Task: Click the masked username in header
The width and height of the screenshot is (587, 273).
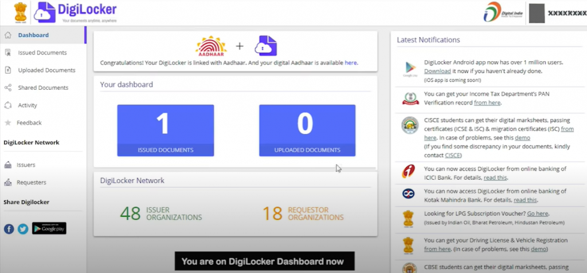Action: [x=567, y=13]
